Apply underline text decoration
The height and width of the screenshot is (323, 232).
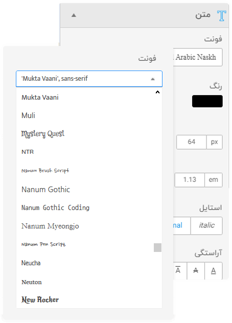coord(214,271)
